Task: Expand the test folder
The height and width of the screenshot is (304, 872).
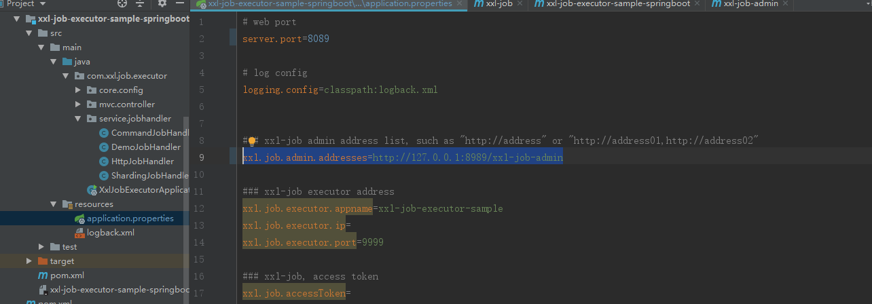Action: pos(41,247)
